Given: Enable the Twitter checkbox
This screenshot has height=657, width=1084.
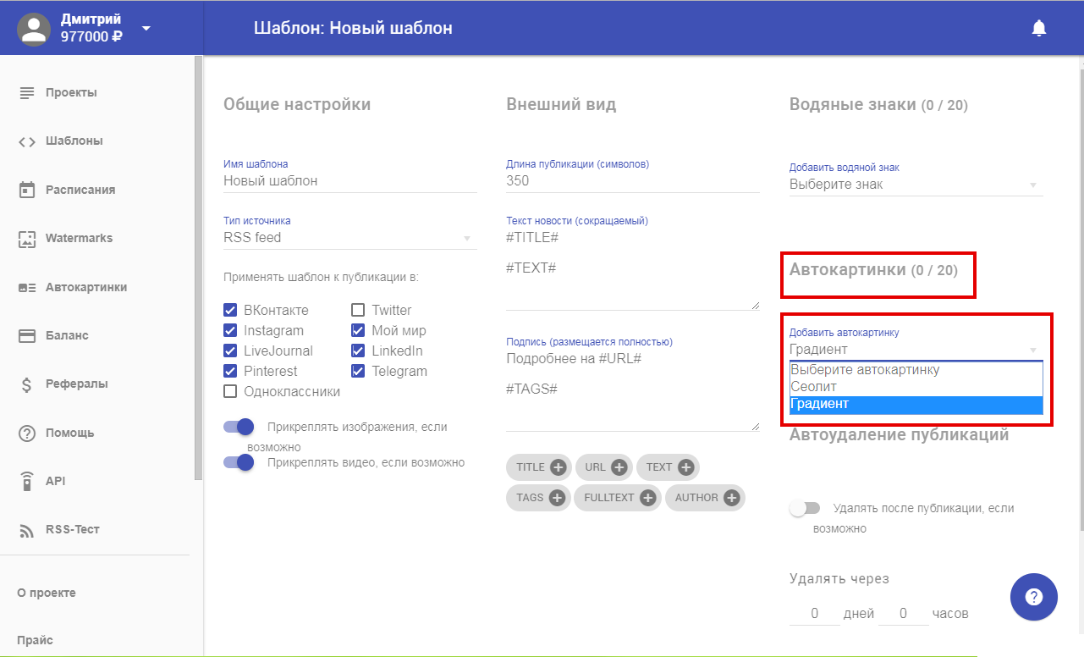Looking at the screenshot, I should click(x=358, y=310).
